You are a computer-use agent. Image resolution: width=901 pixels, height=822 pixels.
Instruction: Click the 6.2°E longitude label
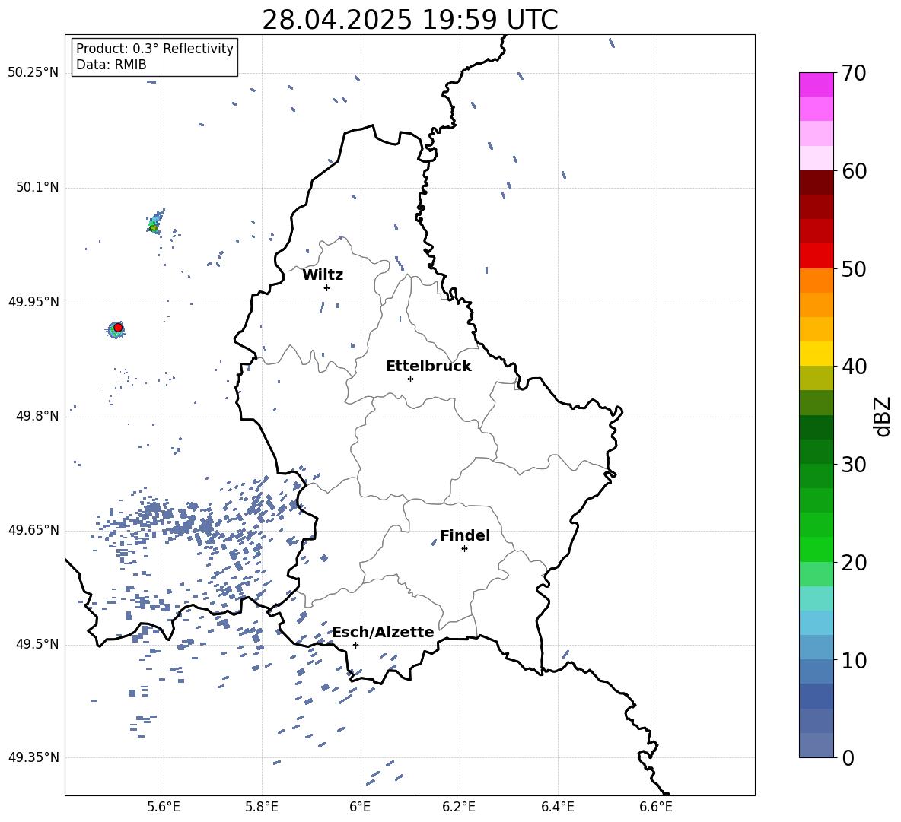(x=459, y=808)
